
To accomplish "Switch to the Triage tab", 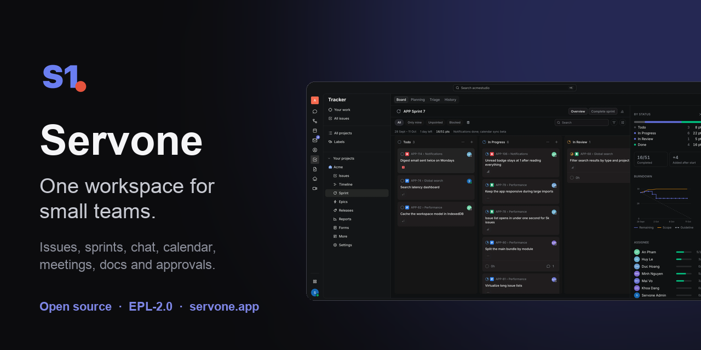I will (x=435, y=100).
